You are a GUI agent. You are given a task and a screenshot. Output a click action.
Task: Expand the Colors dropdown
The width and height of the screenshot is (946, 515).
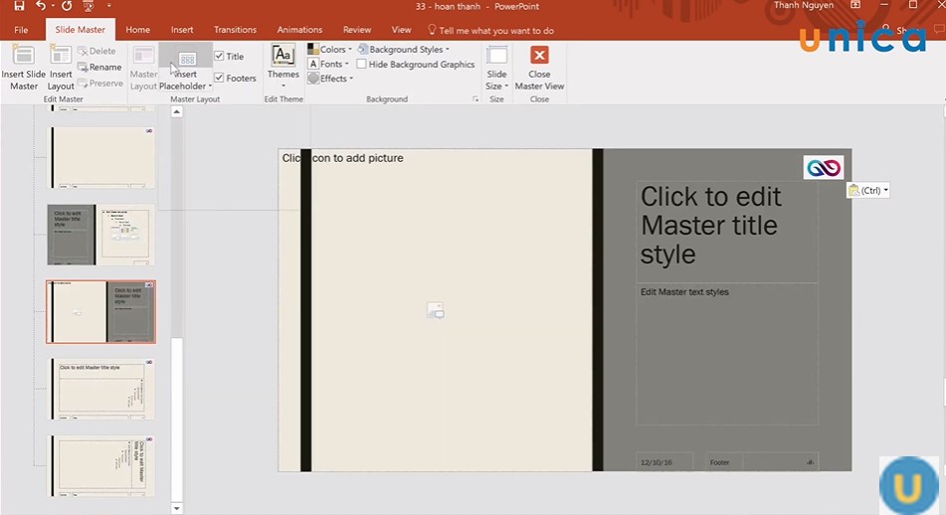330,50
